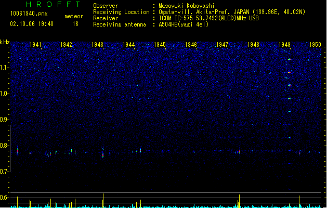327x208 pixels.
Task: Click the kHz axis unit label
Action: (x=5, y=42)
